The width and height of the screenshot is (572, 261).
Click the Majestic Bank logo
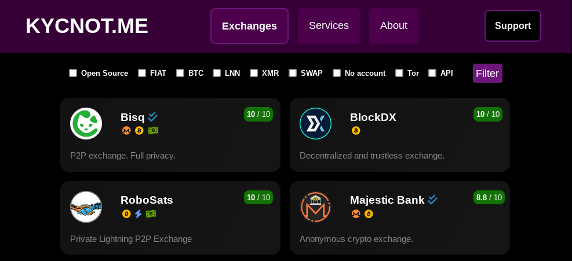click(x=315, y=207)
